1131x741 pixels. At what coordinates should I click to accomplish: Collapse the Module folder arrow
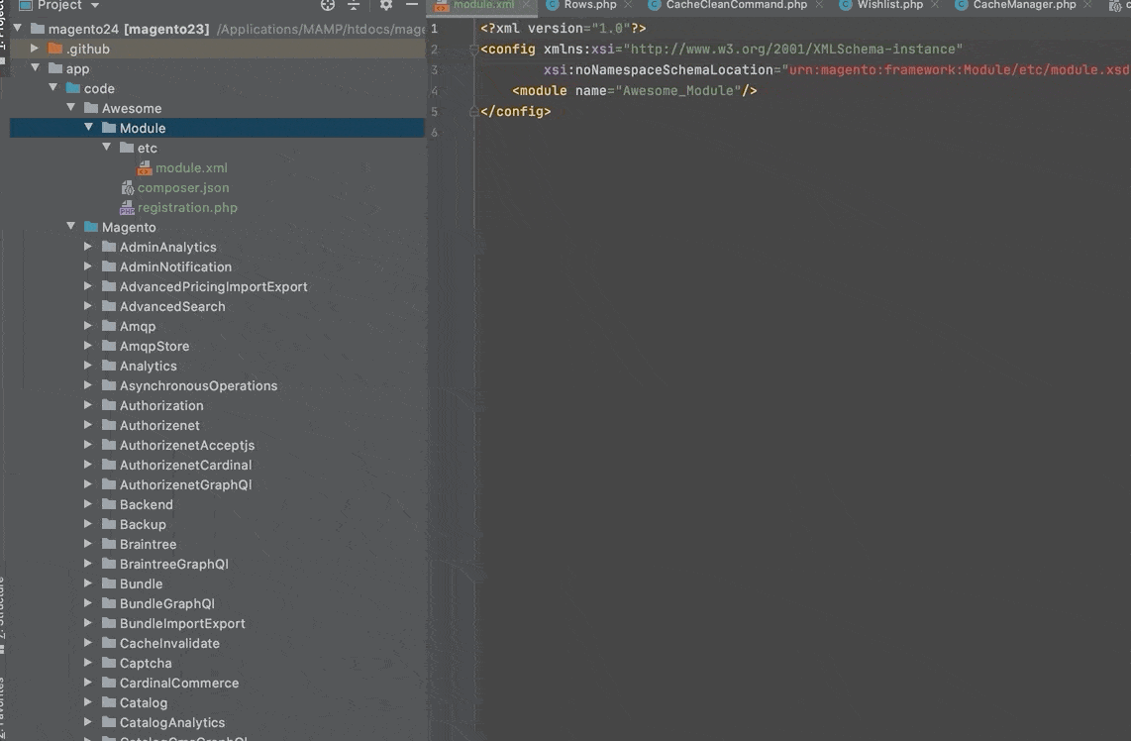point(88,128)
